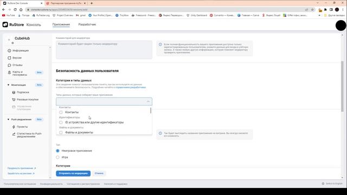347x195 pixels.
Task: Open Другие закладки bookmarks folder
Action: [x=335, y=15]
